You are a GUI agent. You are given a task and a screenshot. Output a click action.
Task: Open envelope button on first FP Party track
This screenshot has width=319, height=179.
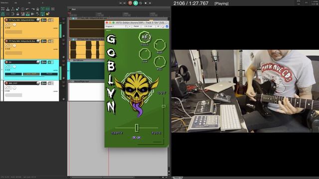tap(8, 24)
